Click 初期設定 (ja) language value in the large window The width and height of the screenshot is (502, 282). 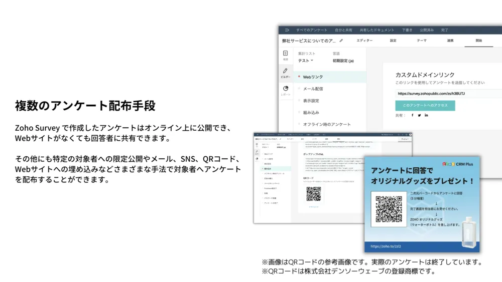point(343,61)
